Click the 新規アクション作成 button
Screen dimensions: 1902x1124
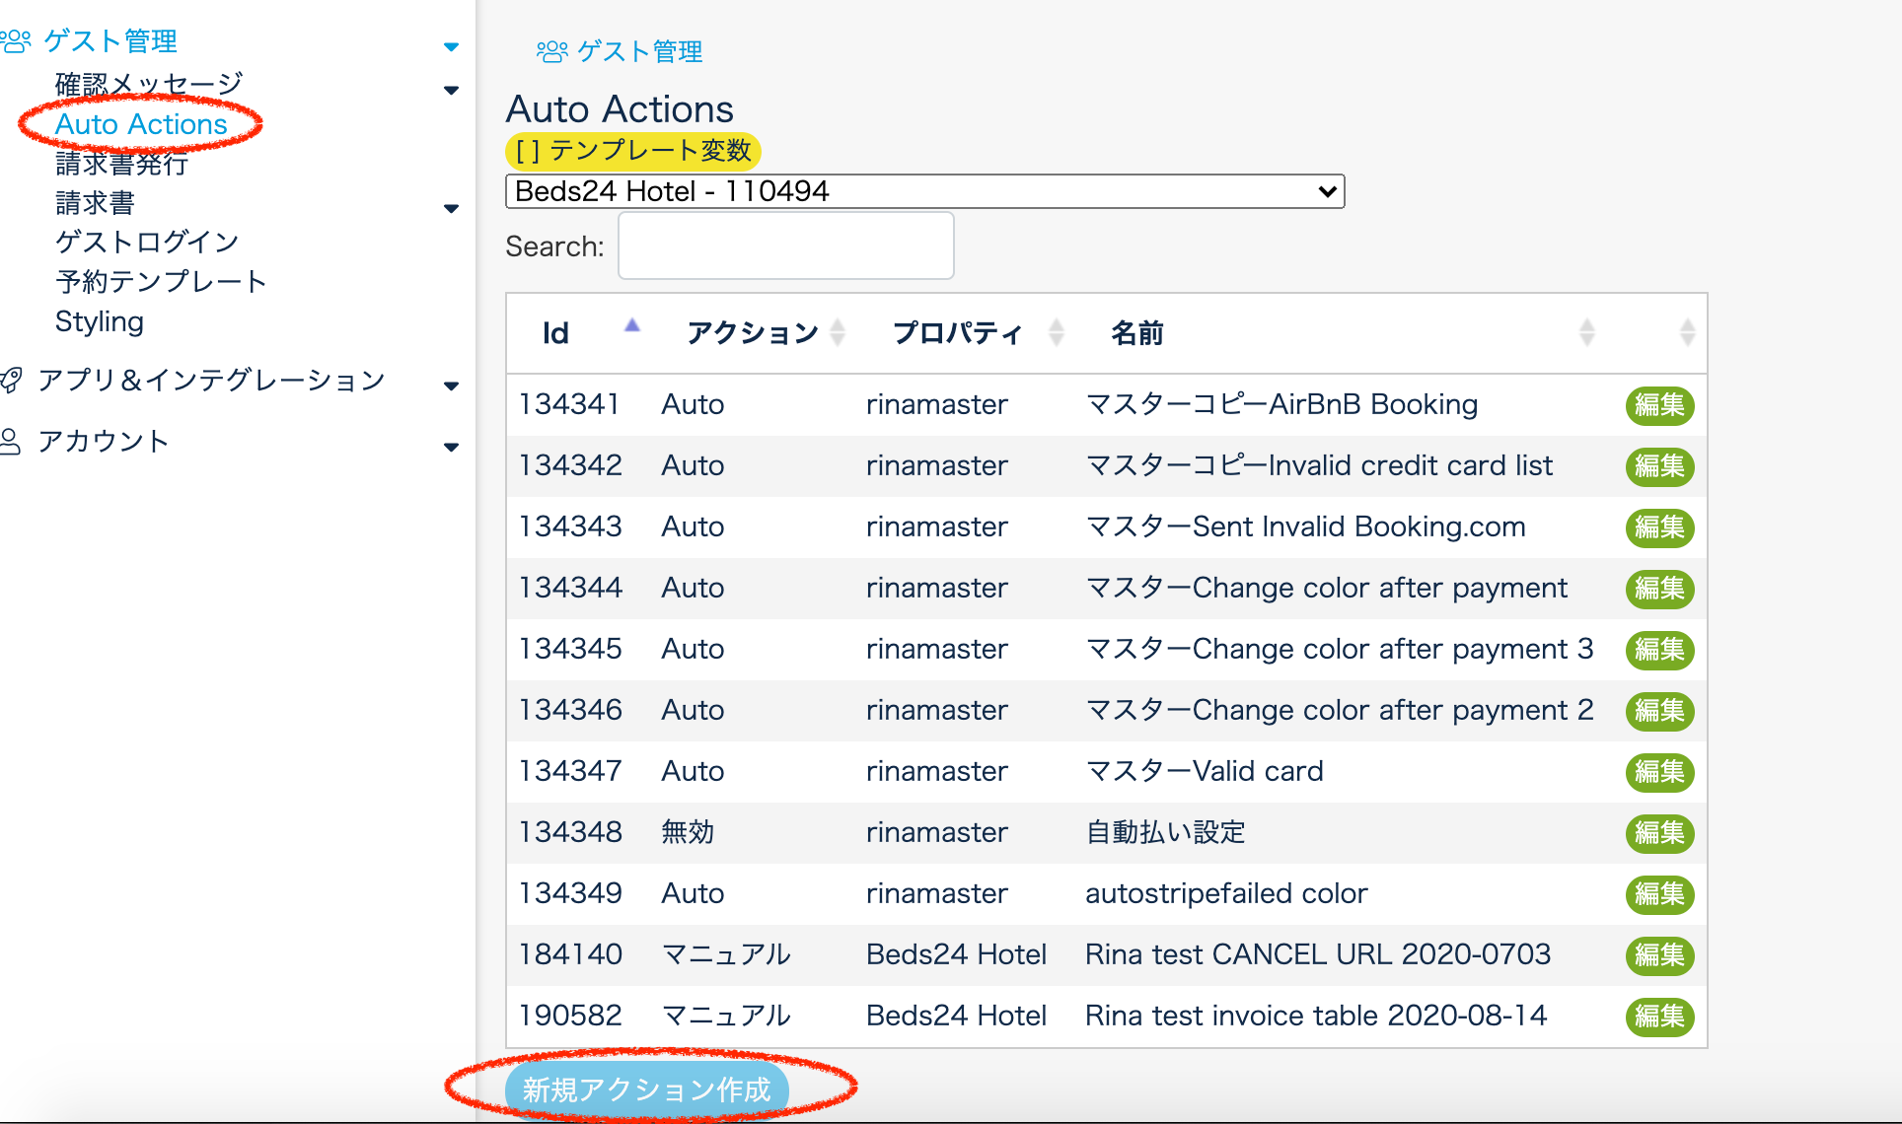(646, 1089)
